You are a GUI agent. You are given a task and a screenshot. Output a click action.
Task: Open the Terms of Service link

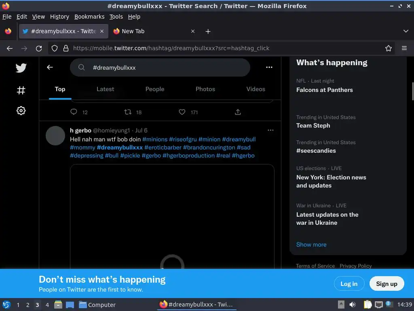click(315, 266)
